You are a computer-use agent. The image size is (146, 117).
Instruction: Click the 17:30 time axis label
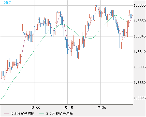(x=101, y=108)
